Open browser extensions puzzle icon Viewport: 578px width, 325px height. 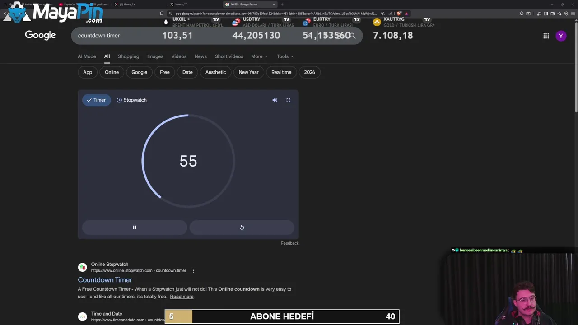click(522, 14)
